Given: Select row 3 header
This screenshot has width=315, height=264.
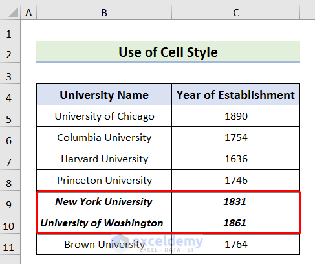Looking at the screenshot, I should click(x=10, y=73).
